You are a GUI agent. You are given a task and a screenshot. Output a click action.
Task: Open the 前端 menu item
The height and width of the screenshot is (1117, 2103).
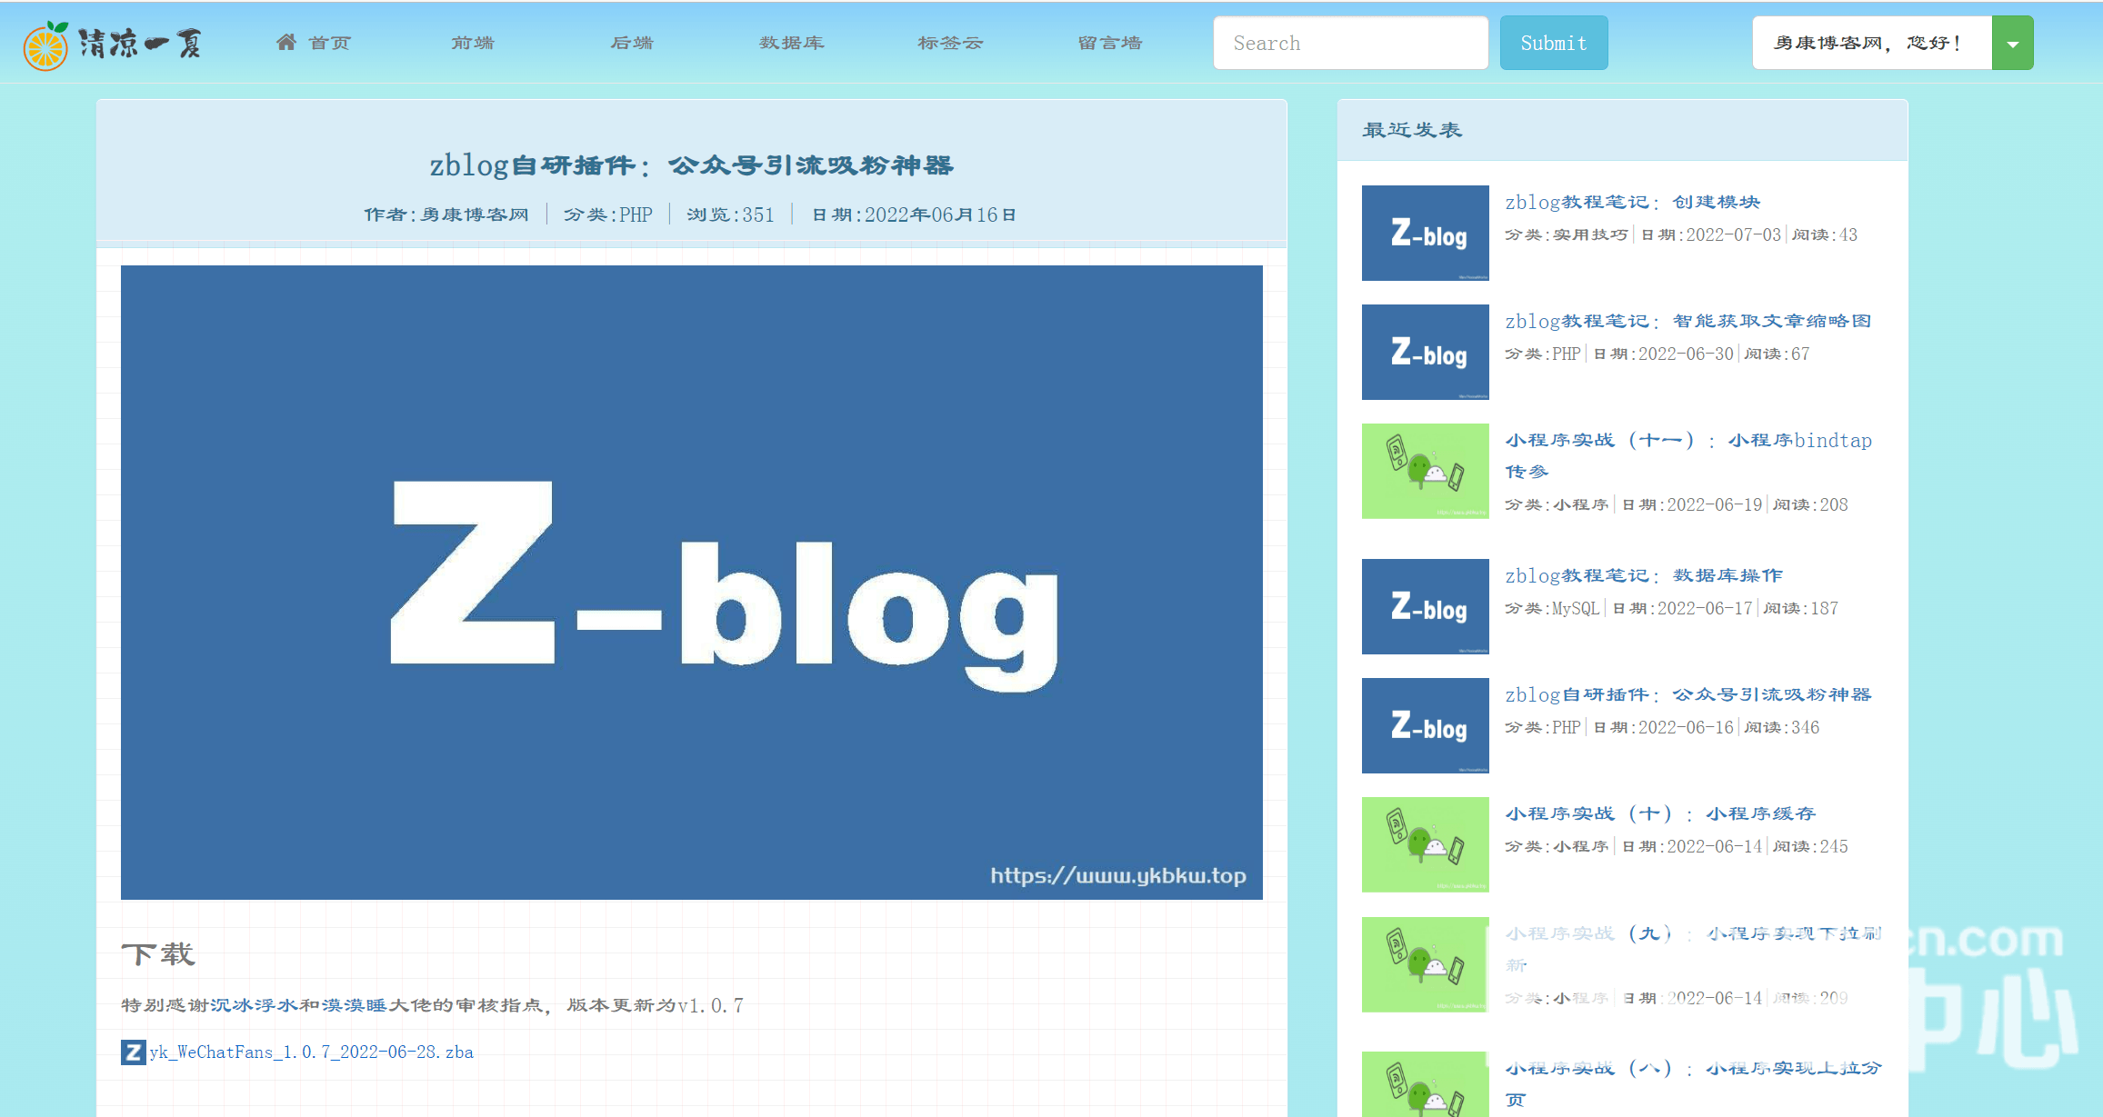pos(473,43)
